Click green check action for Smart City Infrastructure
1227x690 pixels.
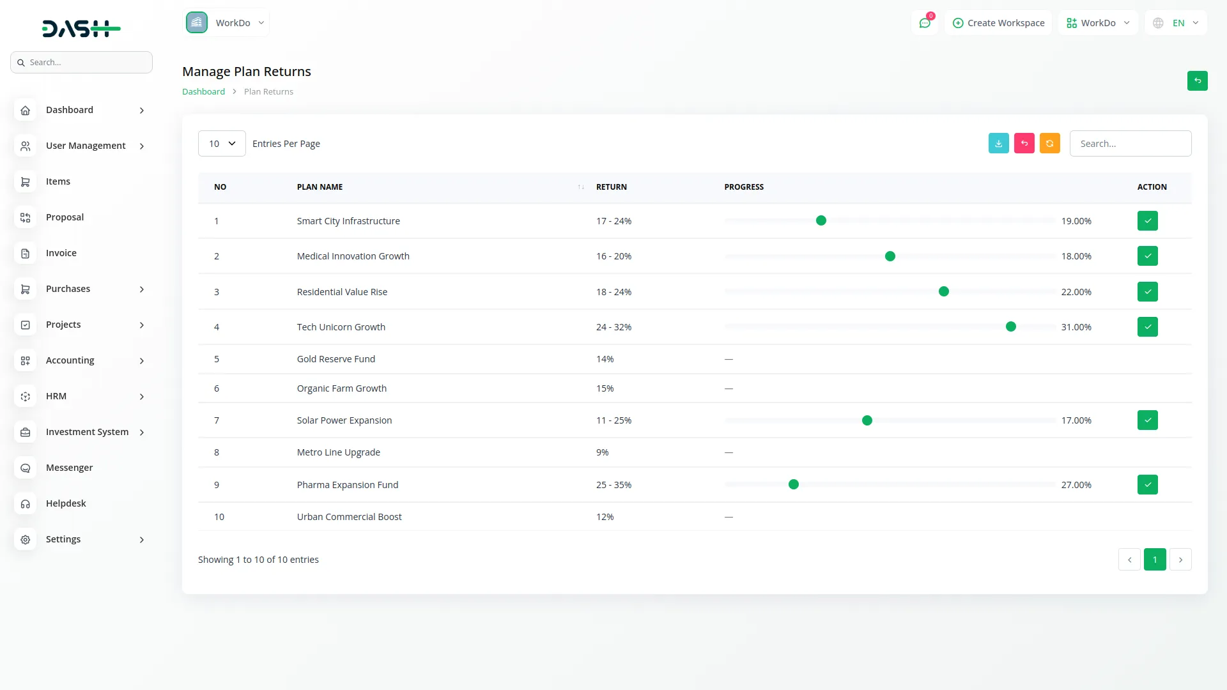tap(1147, 221)
